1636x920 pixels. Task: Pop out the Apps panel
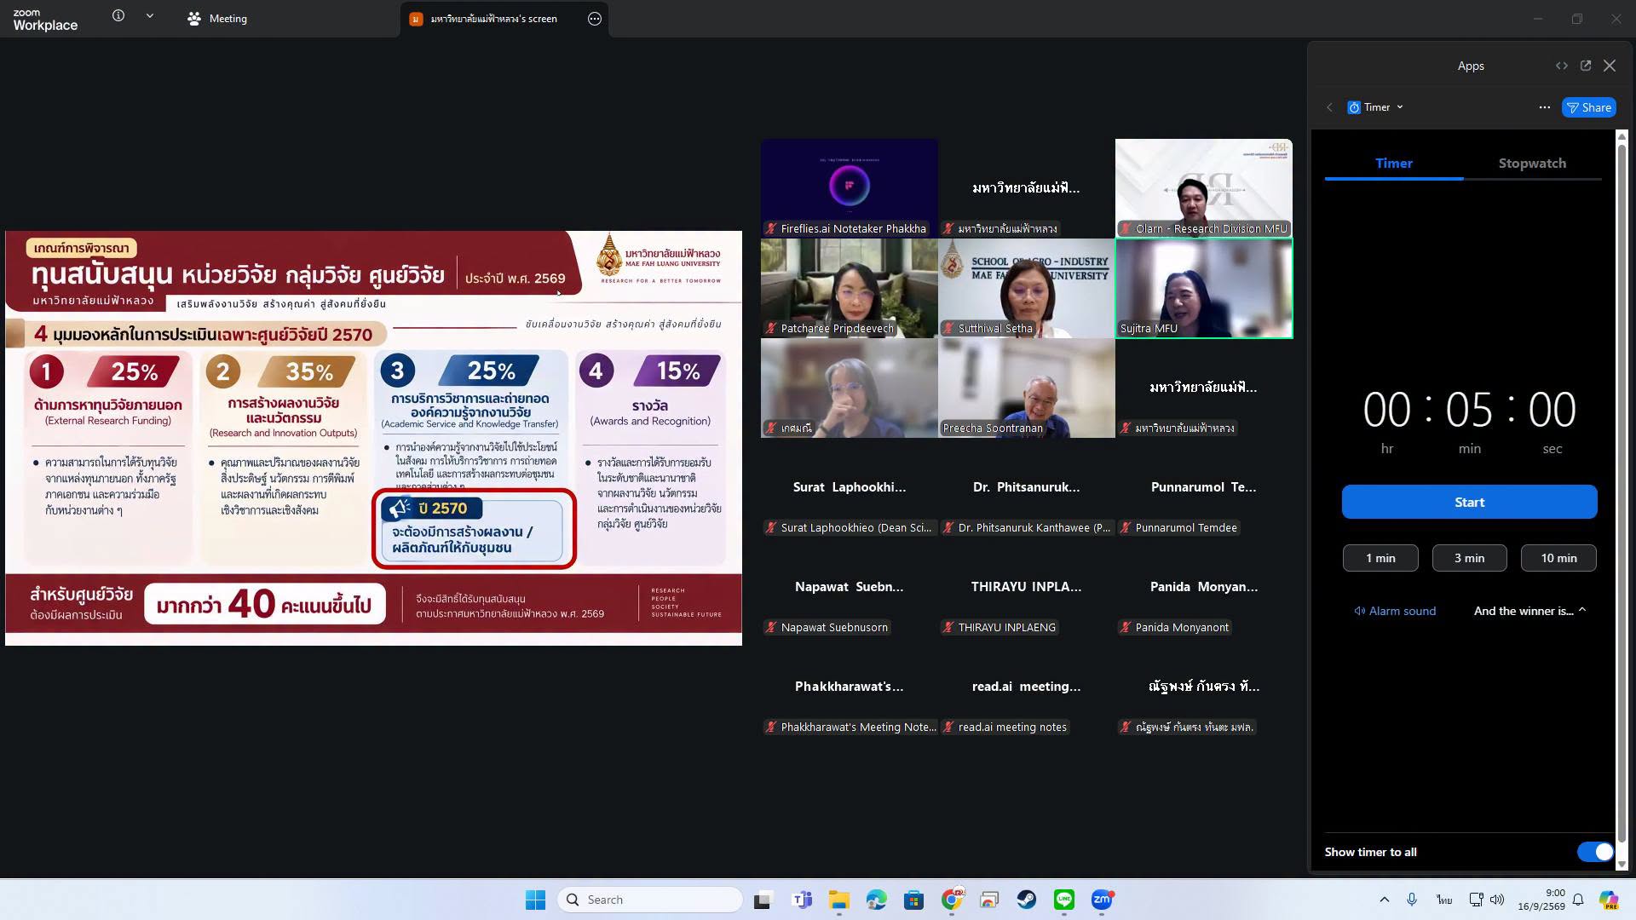pos(1586,66)
